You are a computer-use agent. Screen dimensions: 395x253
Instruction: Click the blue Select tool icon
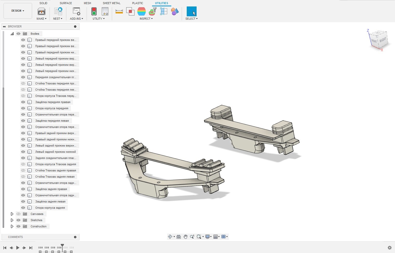click(192, 11)
